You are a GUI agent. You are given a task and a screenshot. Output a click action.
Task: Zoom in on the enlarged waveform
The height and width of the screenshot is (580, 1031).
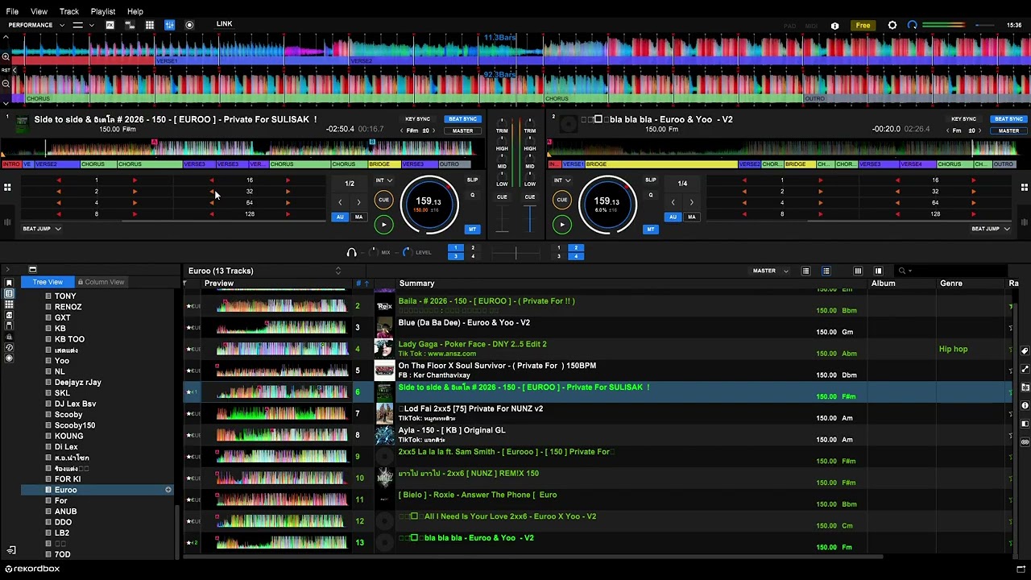click(6, 56)
